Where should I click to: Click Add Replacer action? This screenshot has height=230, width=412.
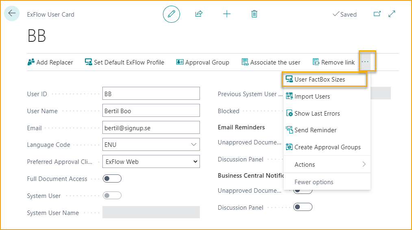50,62
